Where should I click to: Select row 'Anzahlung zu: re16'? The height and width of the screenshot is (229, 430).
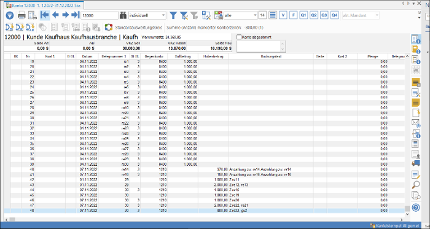[x=205, y=174]
